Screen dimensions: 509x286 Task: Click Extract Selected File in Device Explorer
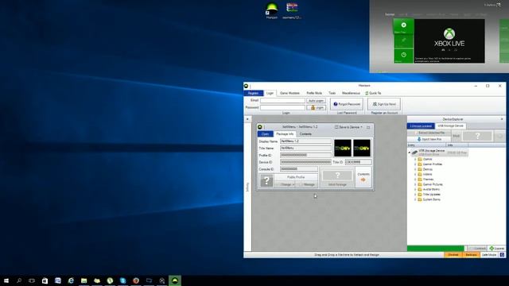(429, 133)
